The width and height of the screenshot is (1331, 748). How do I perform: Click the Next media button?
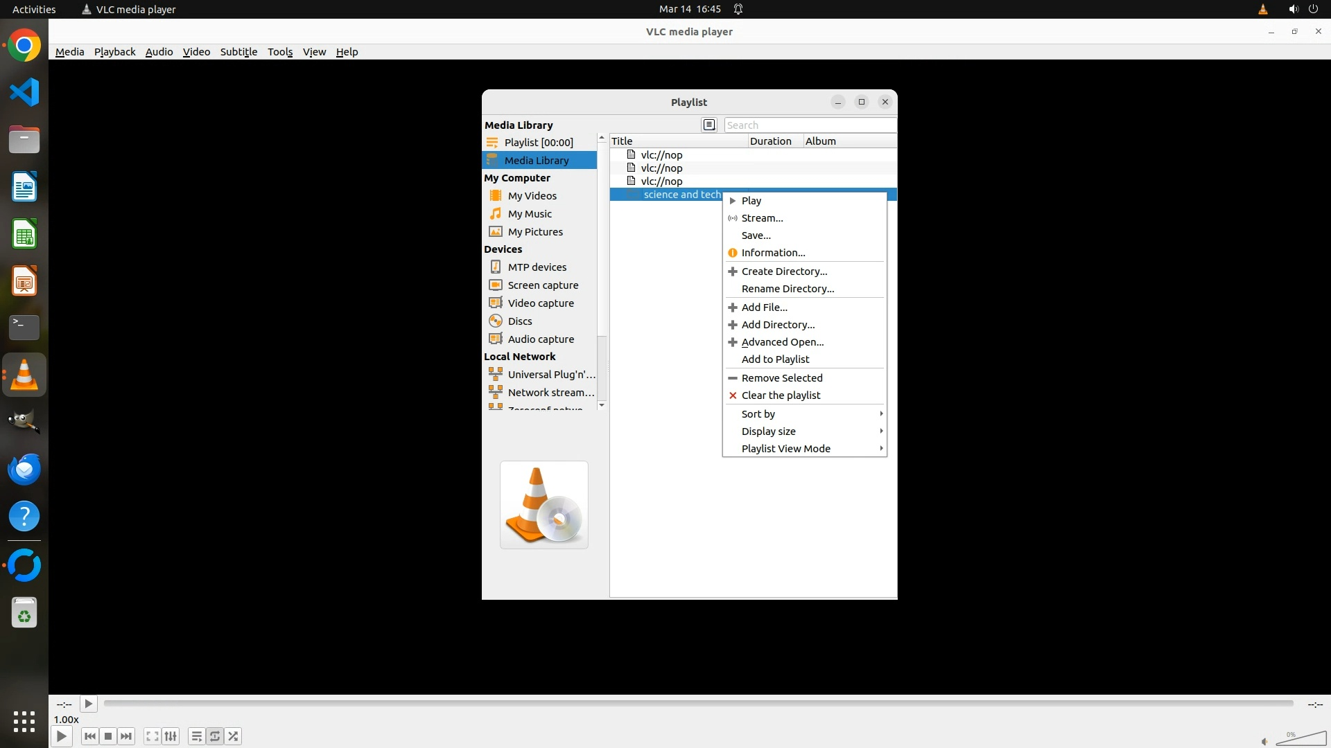coord(126,736)
